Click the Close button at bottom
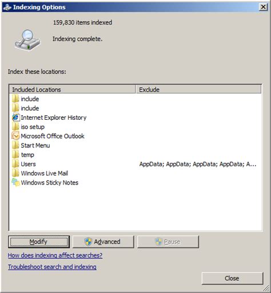The height and width of the screenshot is (293, 271). pyautogui.click(x=232, y=278)
